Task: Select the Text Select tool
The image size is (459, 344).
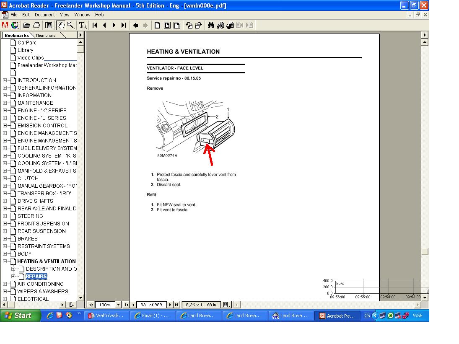Action: (x=83, y=25)
